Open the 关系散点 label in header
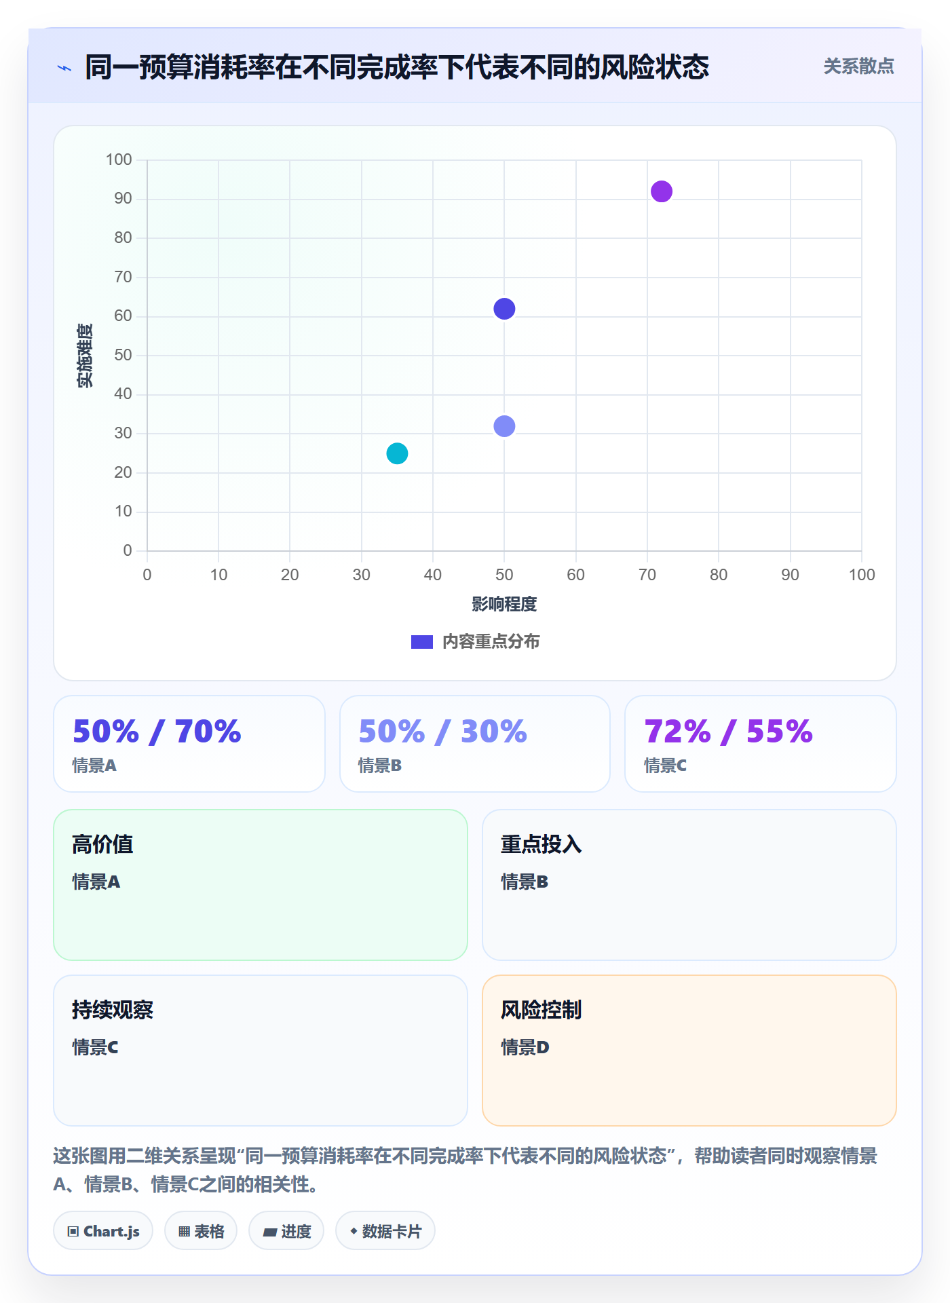Screen dimensions: 950x1303 (x=858, y=67)
